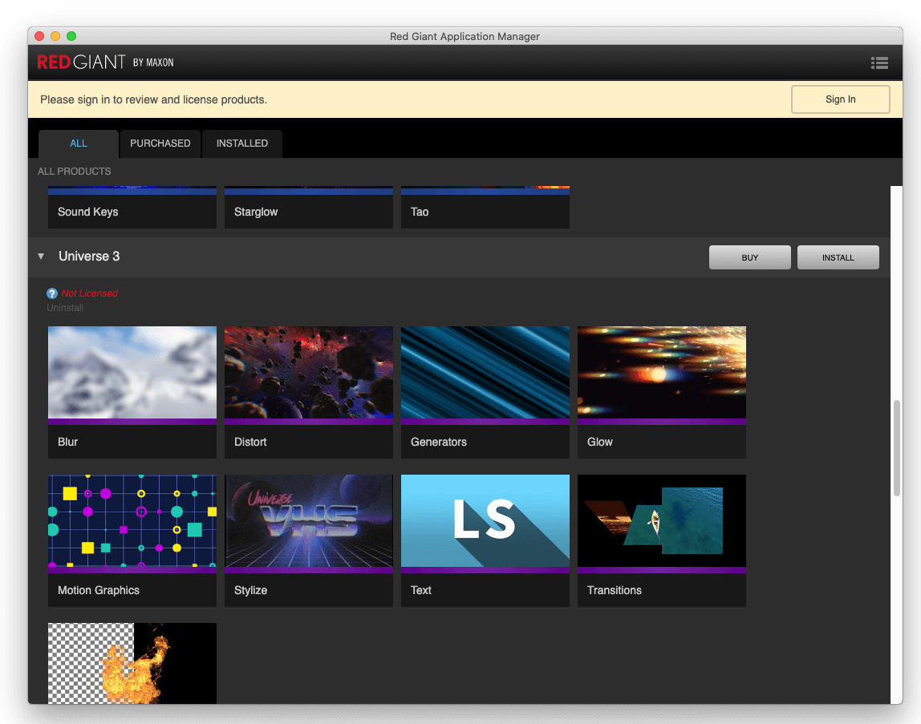The height and width of the screenshot is (724, 921).
Task: Click the BUY button for Universe 3
Action: coord(749,257)
